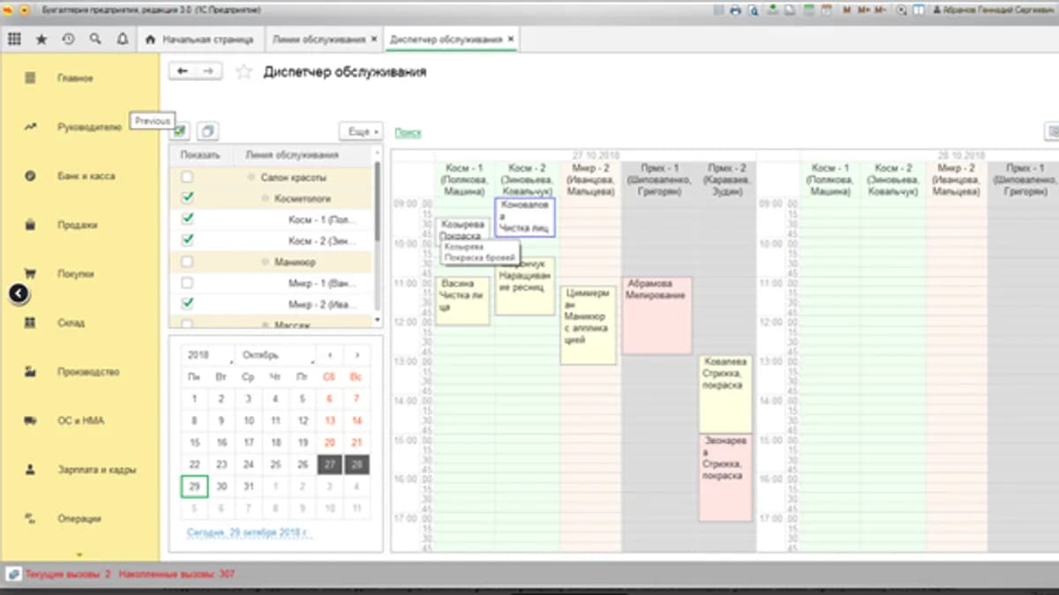Viewport: 1059px width, 595px height.
Task: Open the History clock icon
Action: pyautogui.click(x=69, y=40)
